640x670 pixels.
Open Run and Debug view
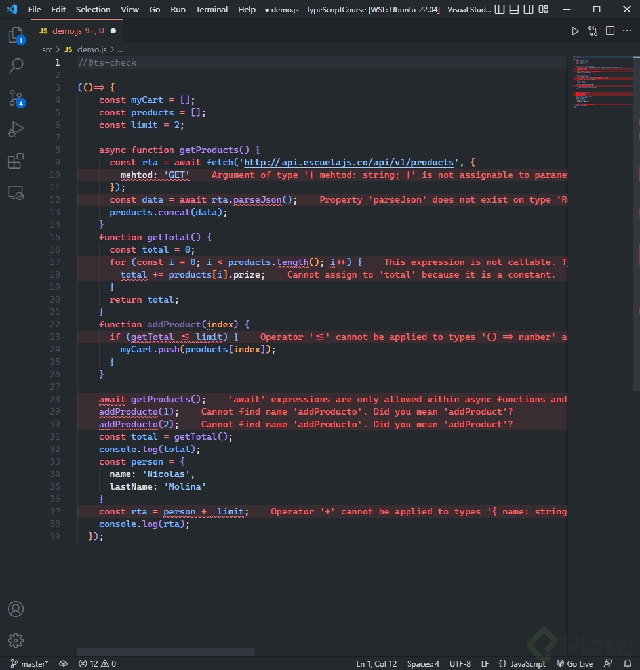(x=16, y=129)
